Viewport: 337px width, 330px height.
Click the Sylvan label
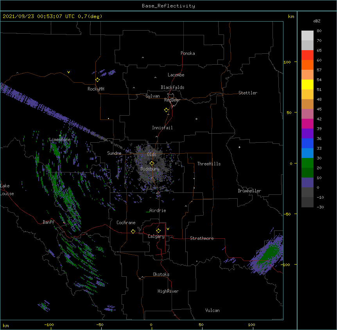tap(152, 96)
